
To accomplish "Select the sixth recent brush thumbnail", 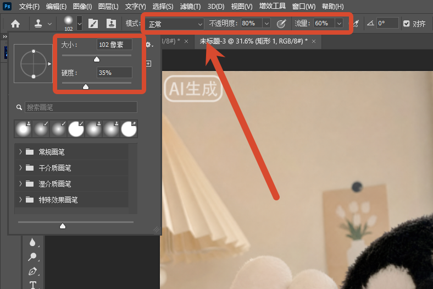I will [111, 129].
